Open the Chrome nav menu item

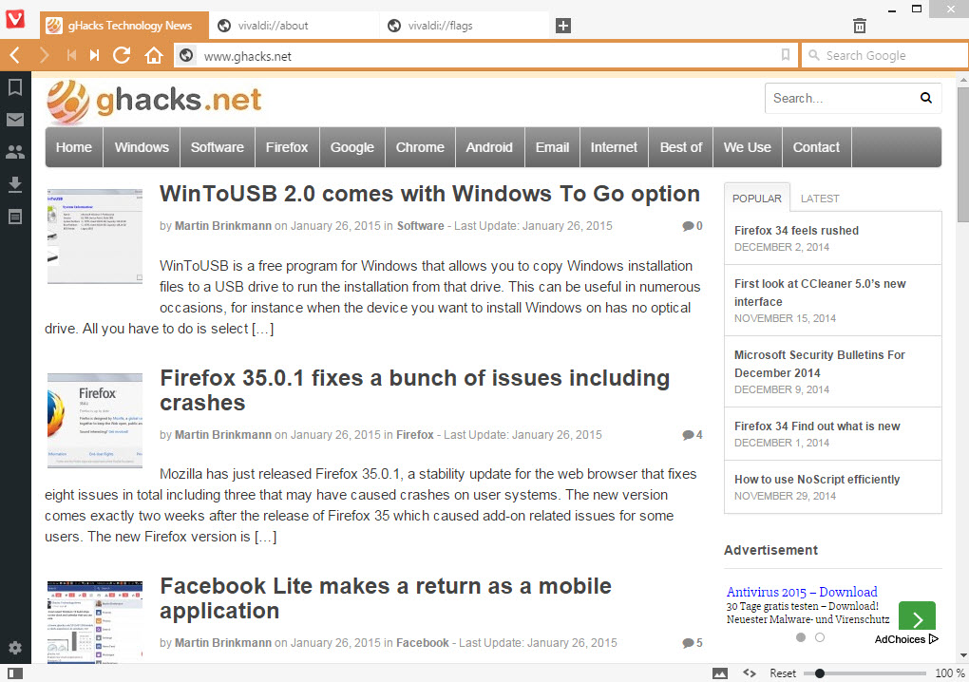tap(420, 147)
